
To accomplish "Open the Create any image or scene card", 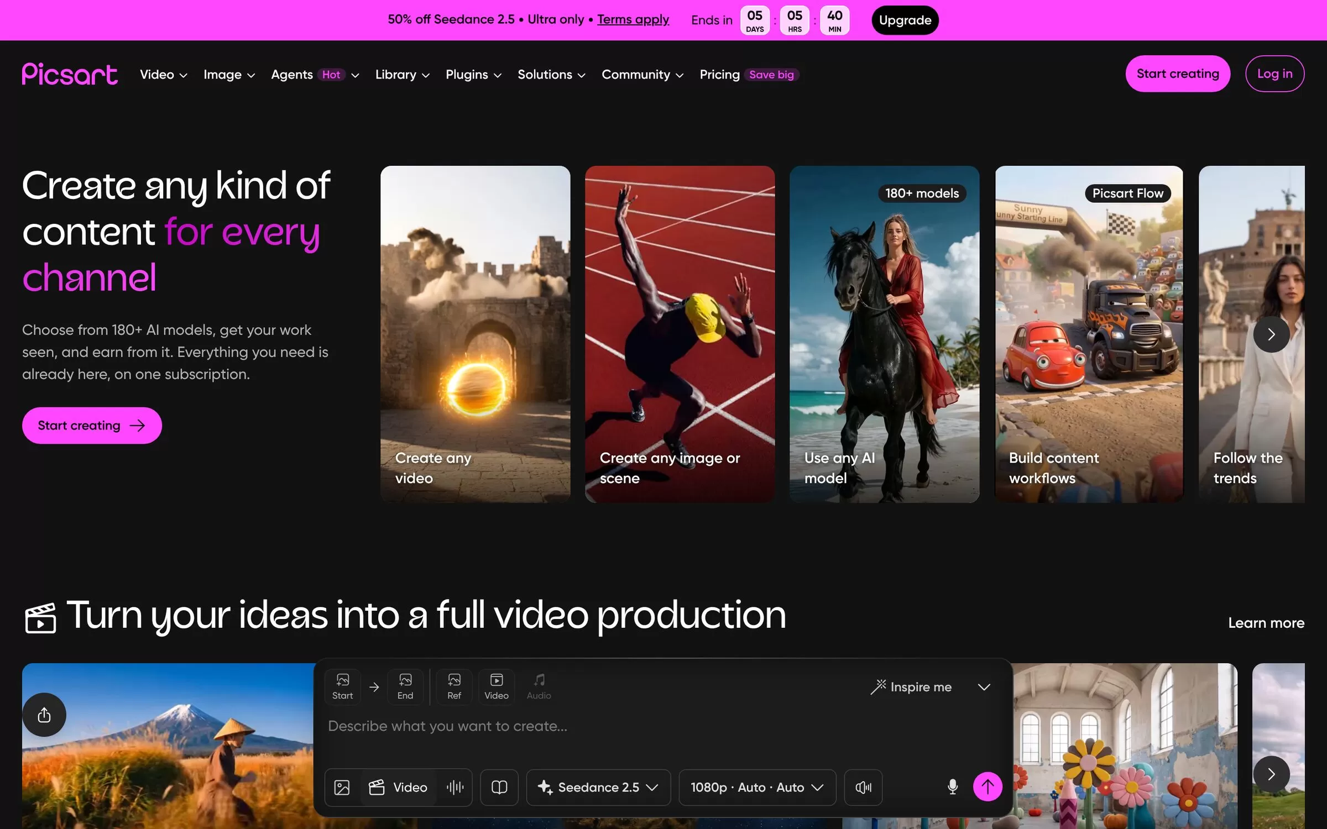I will (680, 334).
